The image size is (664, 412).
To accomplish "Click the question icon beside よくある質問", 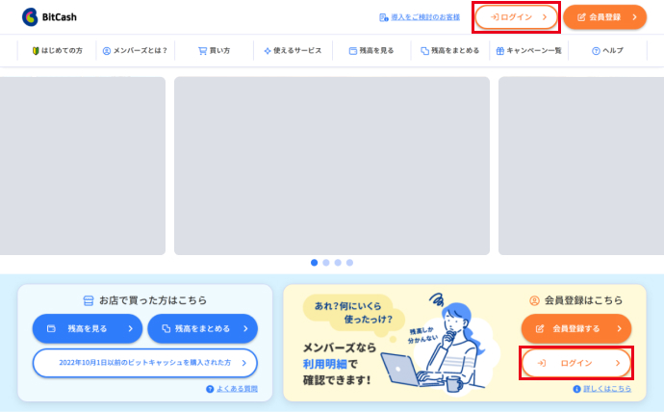I will click(x=210, y=389).
